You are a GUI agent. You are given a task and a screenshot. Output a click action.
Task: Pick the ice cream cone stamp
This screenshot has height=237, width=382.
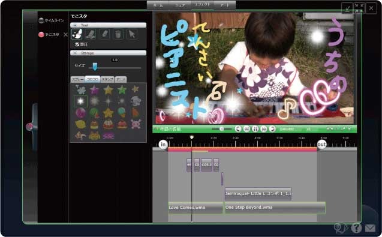[x=122, y=113]
